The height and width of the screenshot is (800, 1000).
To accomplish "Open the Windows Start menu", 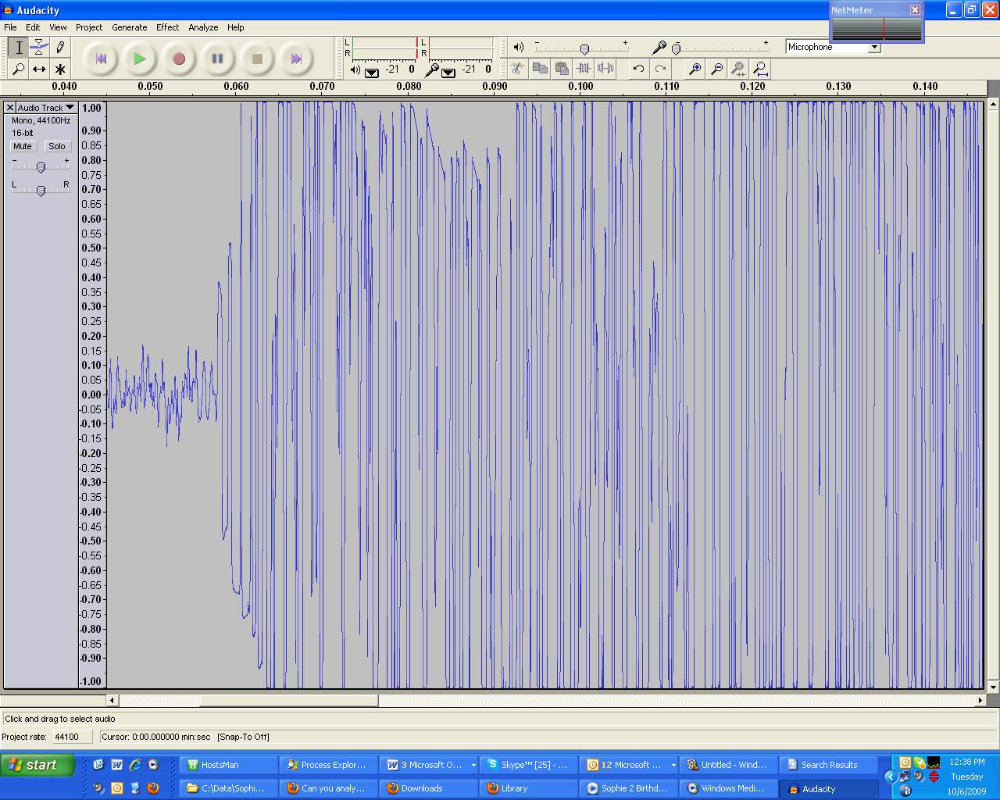I will 37,765.
